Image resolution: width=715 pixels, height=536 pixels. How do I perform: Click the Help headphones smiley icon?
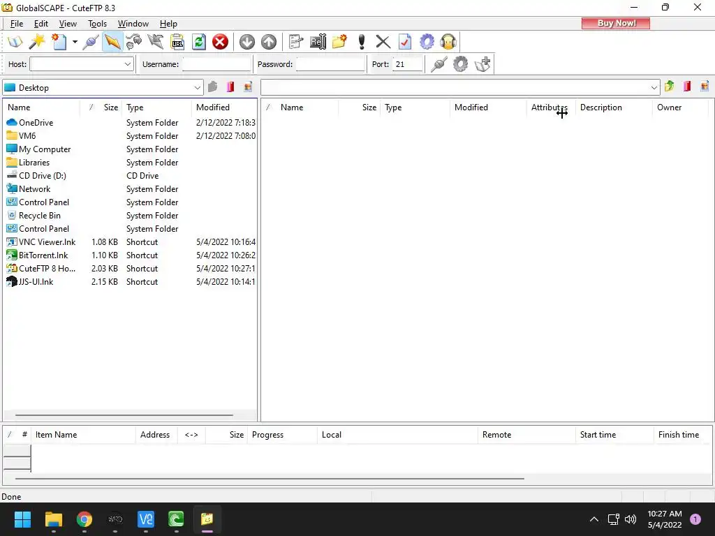pos(448,42)
